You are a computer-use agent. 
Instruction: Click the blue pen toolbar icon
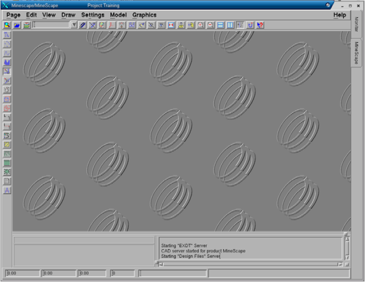click(x=83, y=25)
